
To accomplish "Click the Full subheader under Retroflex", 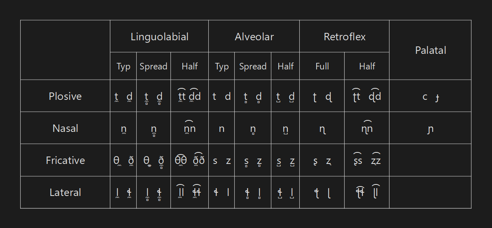I will pos(322,66).
